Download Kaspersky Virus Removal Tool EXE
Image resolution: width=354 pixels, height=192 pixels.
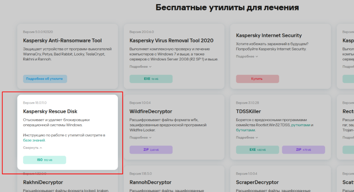pos(151,79)
